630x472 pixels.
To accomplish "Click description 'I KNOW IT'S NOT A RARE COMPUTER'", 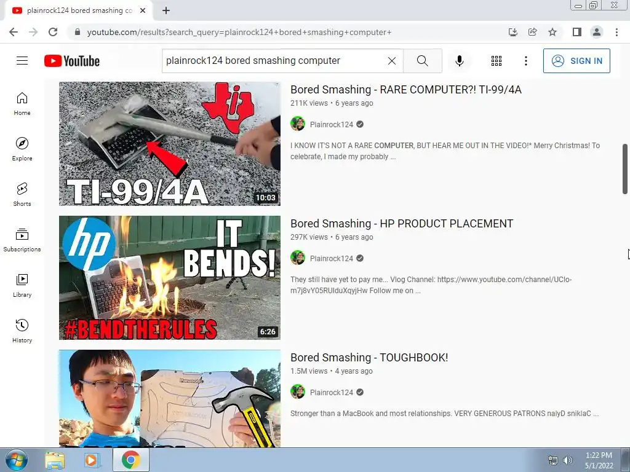I will pos(445,151).
